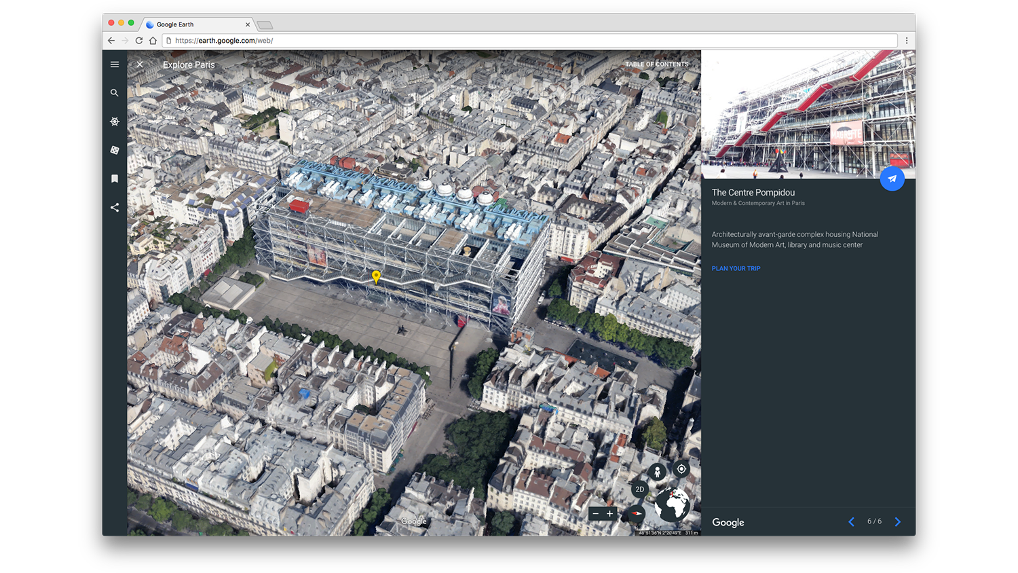1018x573 pixels.
Task: Open the Google Earth hamburger menu
Action: [115, 64]
